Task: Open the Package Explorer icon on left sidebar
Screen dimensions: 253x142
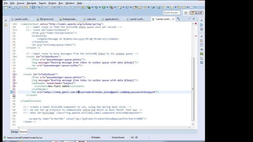Action: pyautogui.click(x=6, y=25)
